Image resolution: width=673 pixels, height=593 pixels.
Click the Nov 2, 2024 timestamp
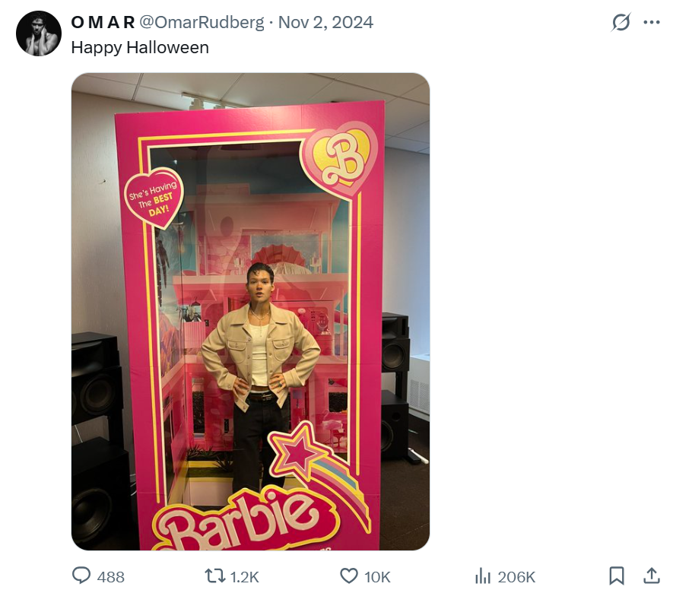325,22
